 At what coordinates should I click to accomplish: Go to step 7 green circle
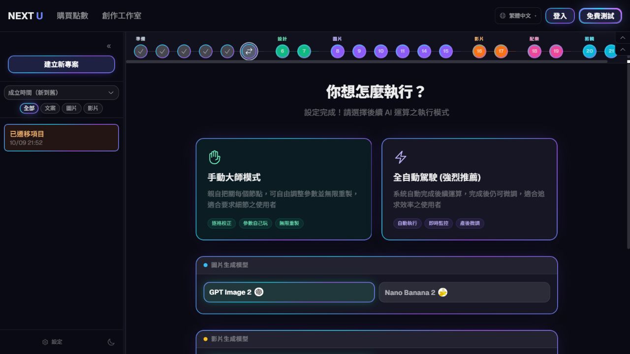pyautogui.click(x=304, y=51)
